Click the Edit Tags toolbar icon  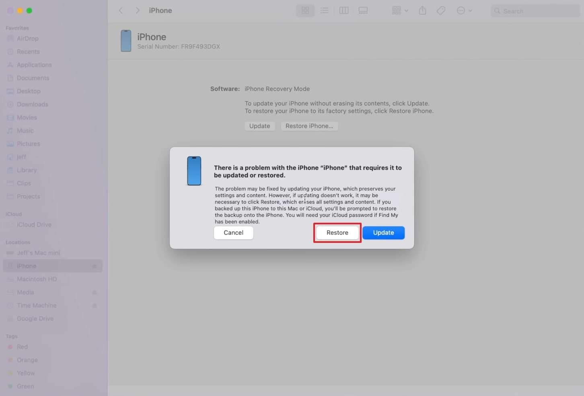click(x=441, y=10)
